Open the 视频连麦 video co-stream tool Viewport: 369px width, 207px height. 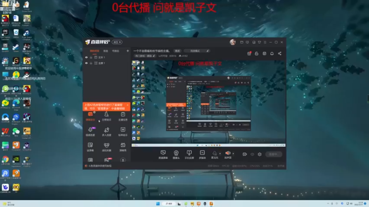[x=90, y=132]
